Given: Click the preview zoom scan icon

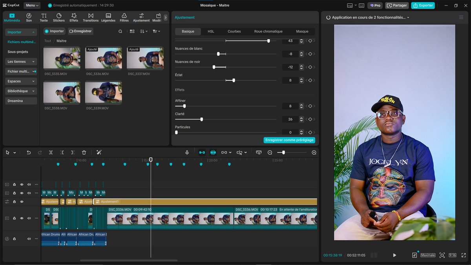Looking at the screenshot, I should (442, 255).
